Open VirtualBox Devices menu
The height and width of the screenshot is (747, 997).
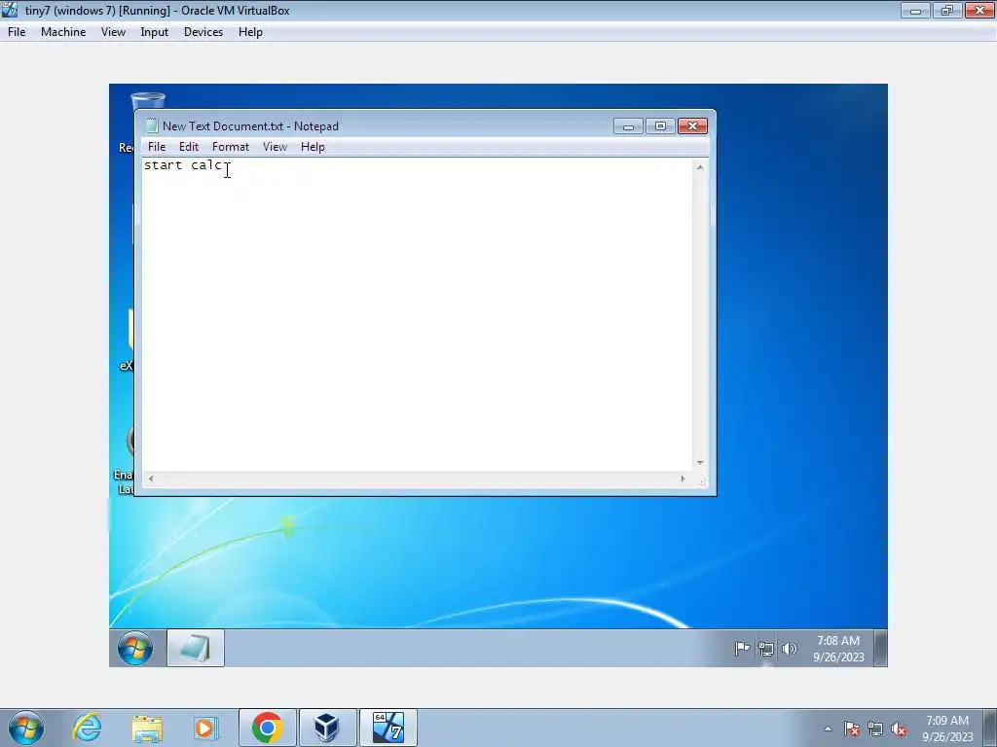(203, 32)
